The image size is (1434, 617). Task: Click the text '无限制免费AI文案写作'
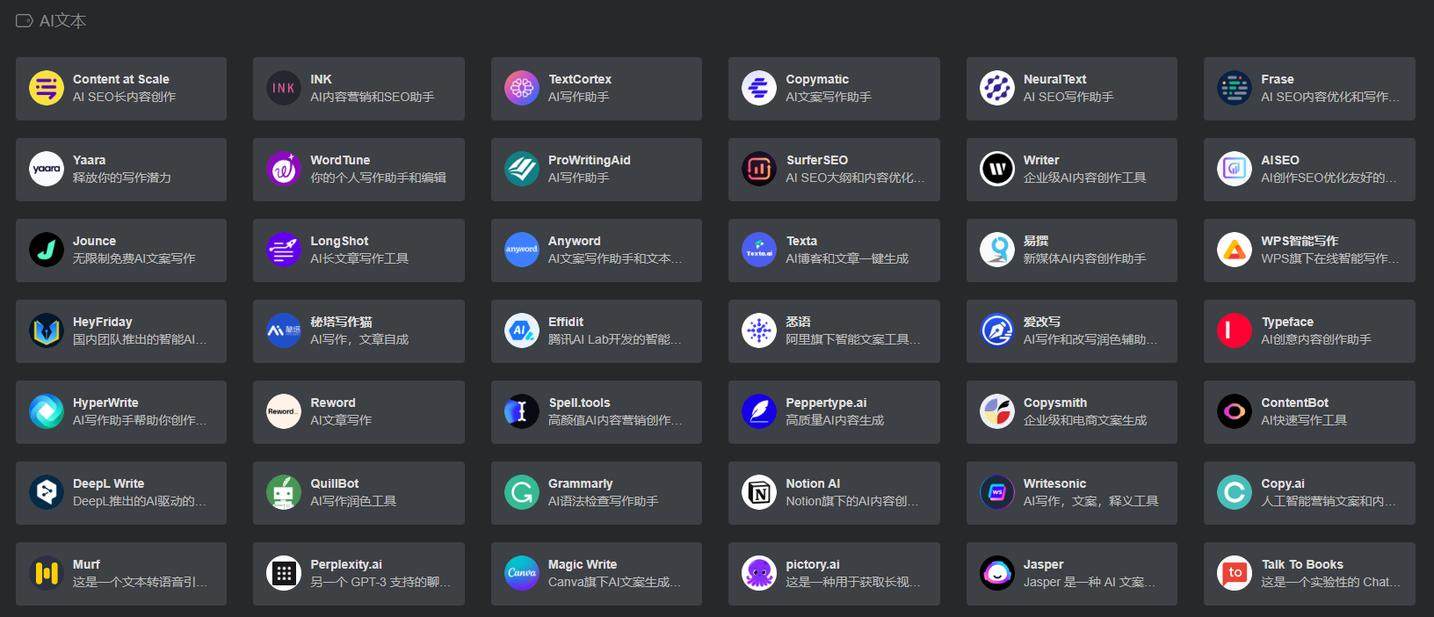coord(134,258)
